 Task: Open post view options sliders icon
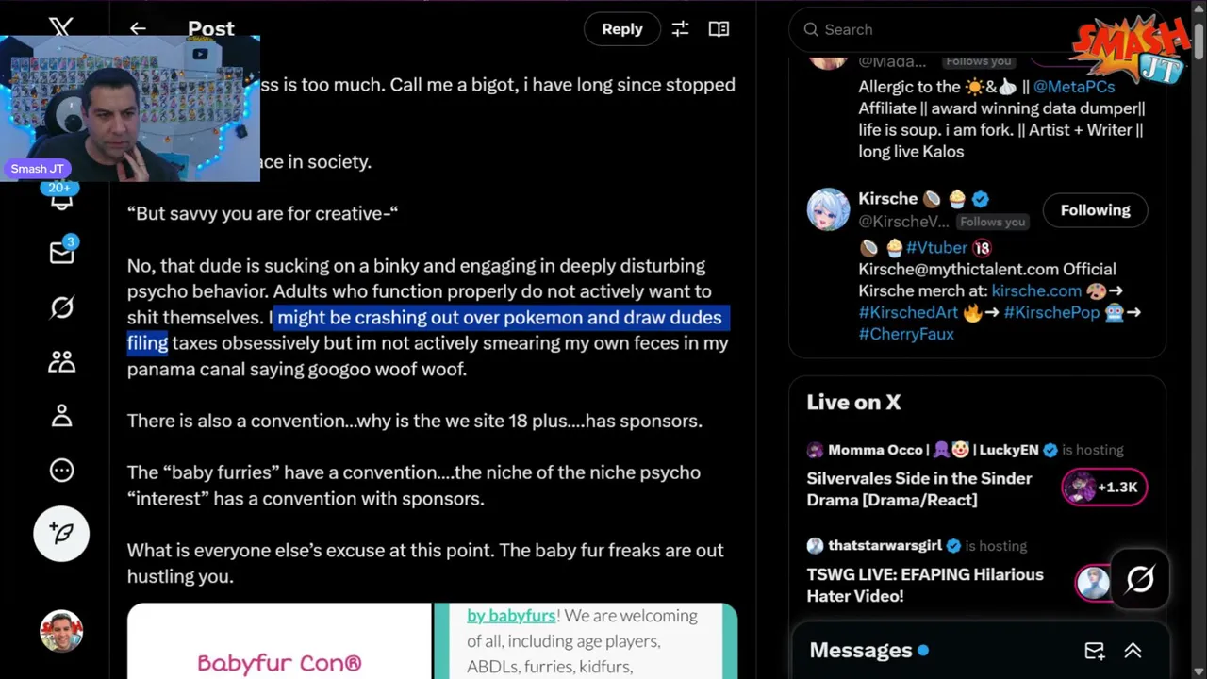pos(680,29)
